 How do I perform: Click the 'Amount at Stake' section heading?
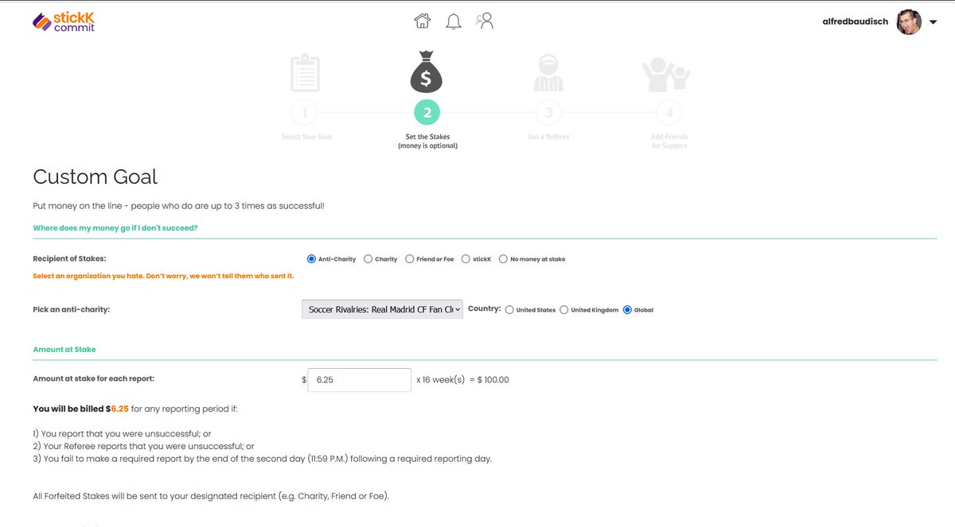(x=64, y=349)
